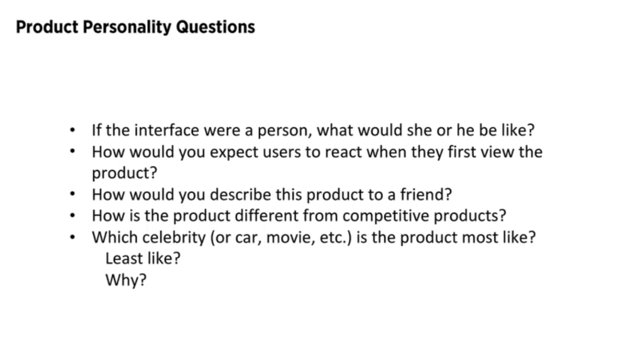Click the "different from competitive products" question

[299, 216]
